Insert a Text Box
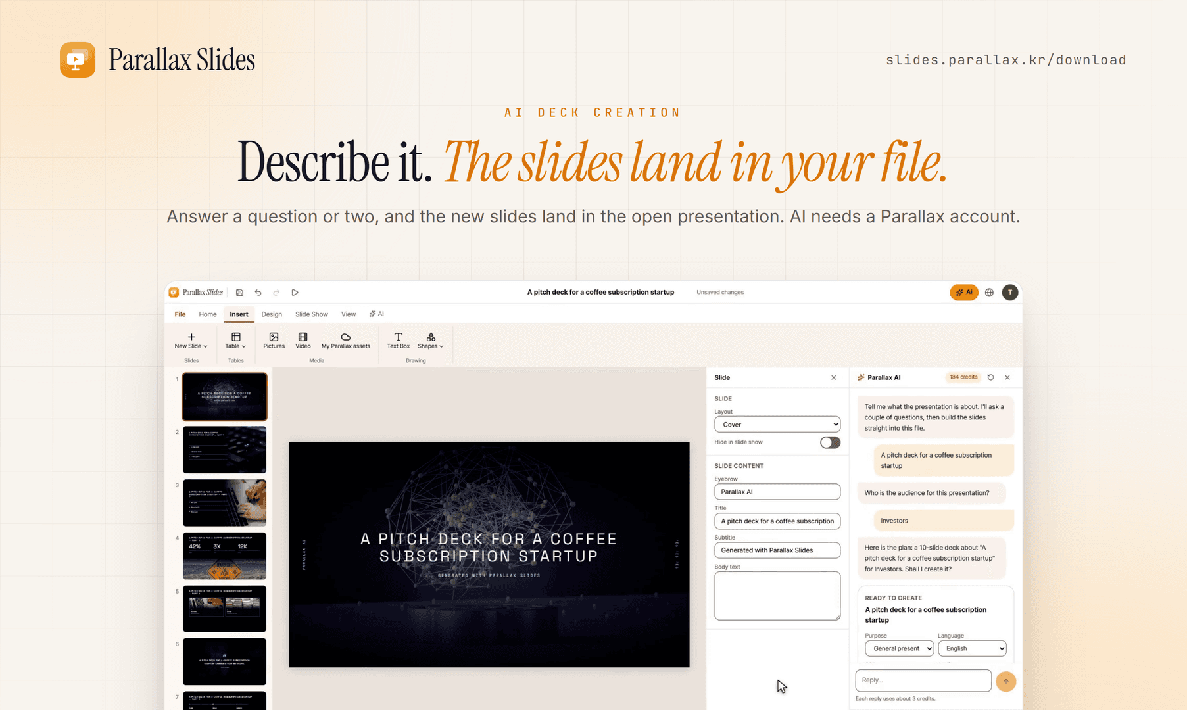The image size is (1187, 710). click(x=398, y=341)
